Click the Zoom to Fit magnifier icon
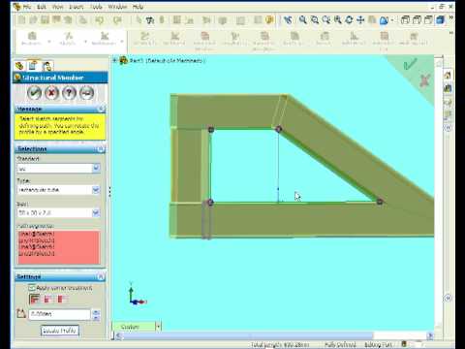This screenshot has height=349, width=465. tap(302, 20)
